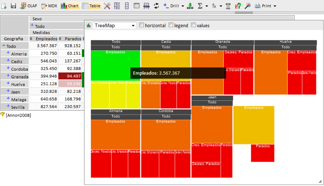Expand the Almeria geography row

click(8, 53)
